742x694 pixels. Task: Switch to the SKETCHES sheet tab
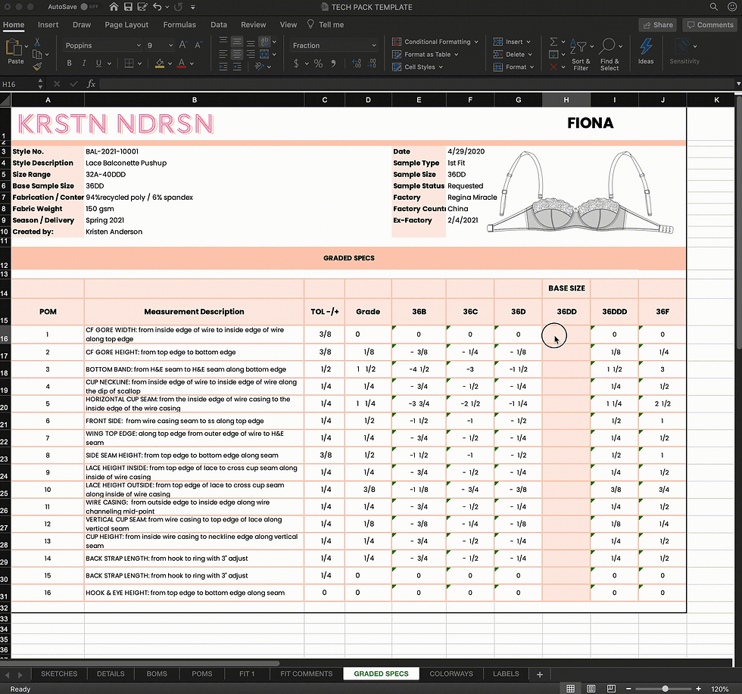point(59,674)
